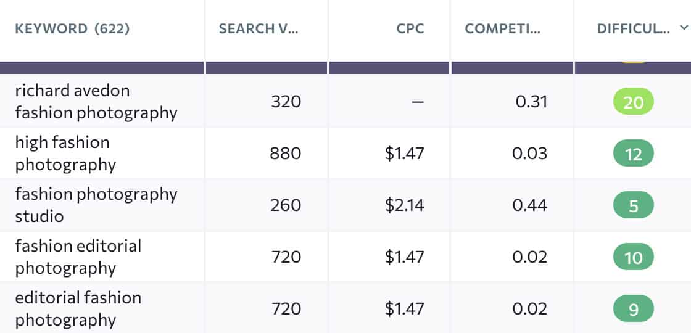
Task: Click the Competition column header
Action: pos(502,29)
